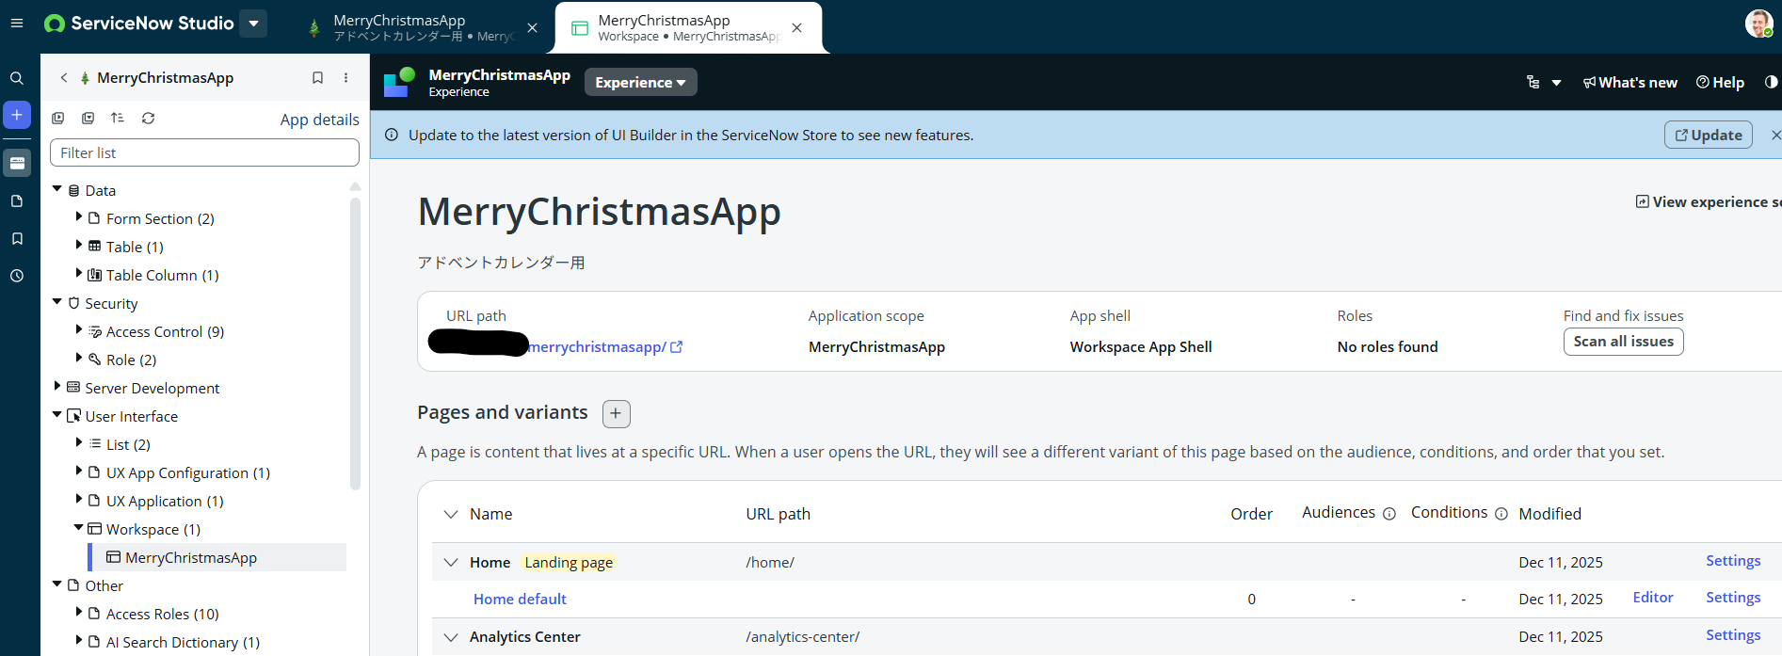The image size is (1782, 656).
Task: Toggle all rows chevron beside Name header
Action: 451,514
